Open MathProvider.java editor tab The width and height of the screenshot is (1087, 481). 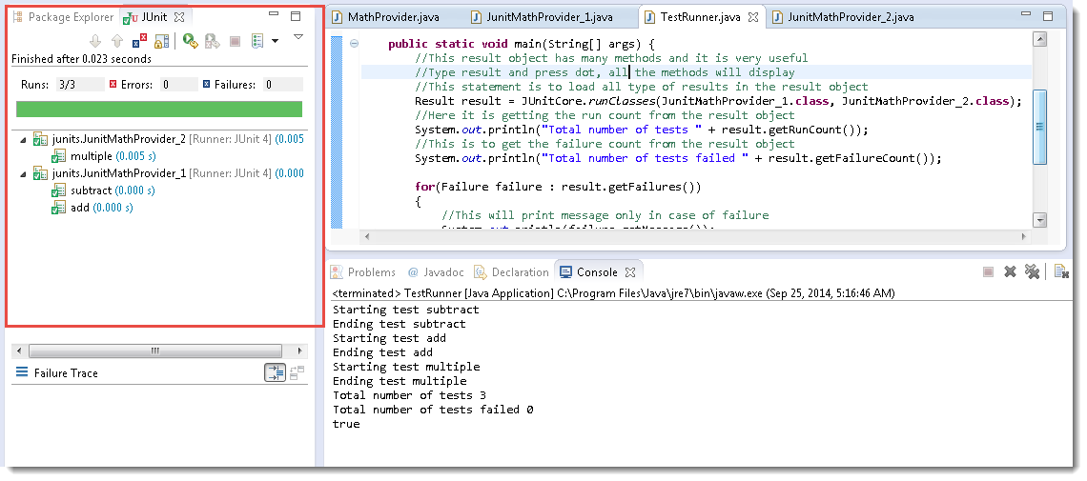[x=386, y=16]
